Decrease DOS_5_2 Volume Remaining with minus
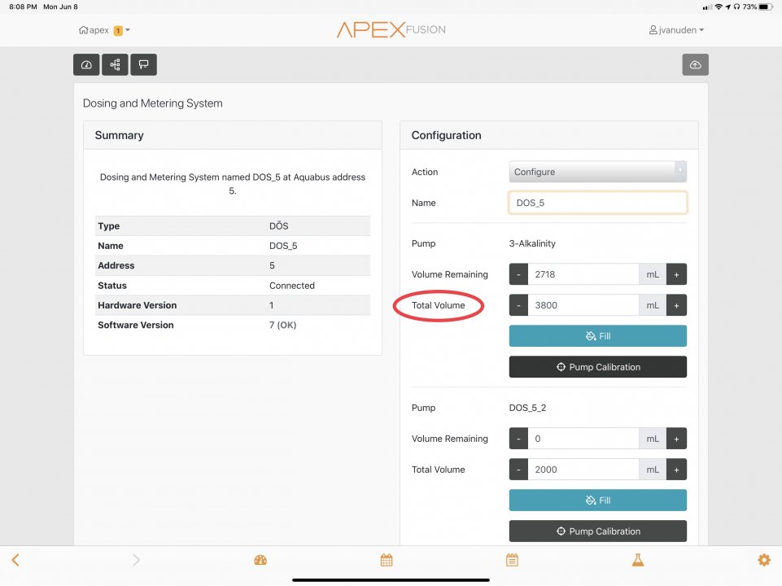This screenshot has width=782, height=586. (518, 439)
